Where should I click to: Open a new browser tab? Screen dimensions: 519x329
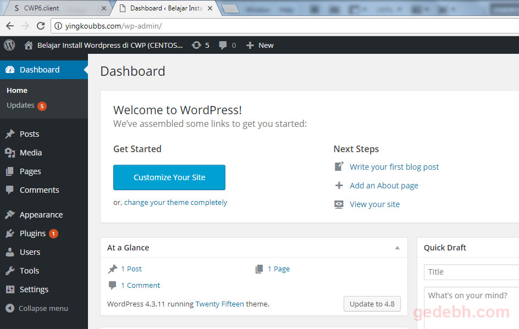(x=231, y=9)
